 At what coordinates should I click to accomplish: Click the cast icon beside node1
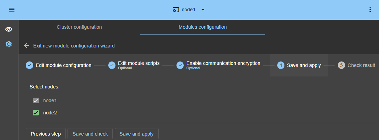pos(176,10)
